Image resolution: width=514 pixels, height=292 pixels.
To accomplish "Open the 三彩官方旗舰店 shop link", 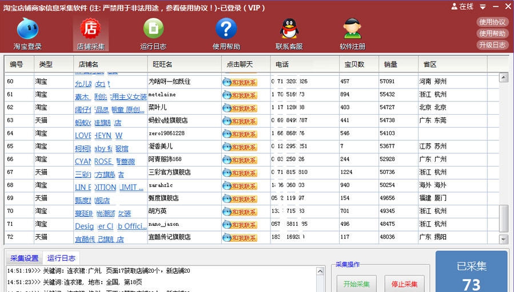I will click(99, 175).
